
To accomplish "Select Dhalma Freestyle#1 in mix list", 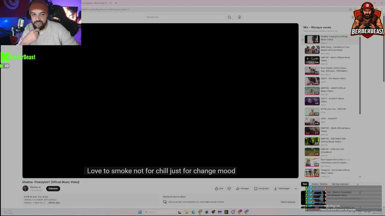I will coord(331,39).
